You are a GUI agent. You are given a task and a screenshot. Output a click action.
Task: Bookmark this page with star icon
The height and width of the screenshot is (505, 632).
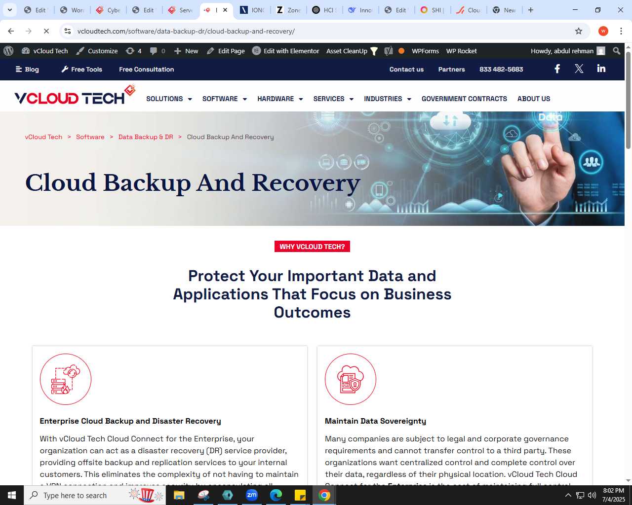pos(579,31)
